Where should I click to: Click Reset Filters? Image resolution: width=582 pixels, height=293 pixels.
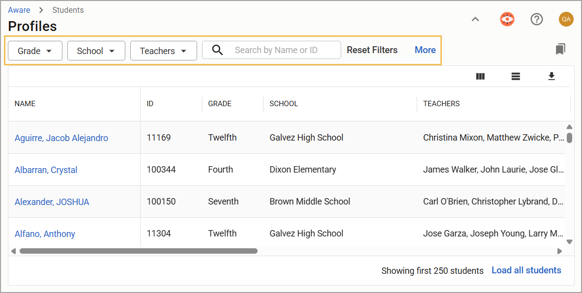tap(372, 50)
